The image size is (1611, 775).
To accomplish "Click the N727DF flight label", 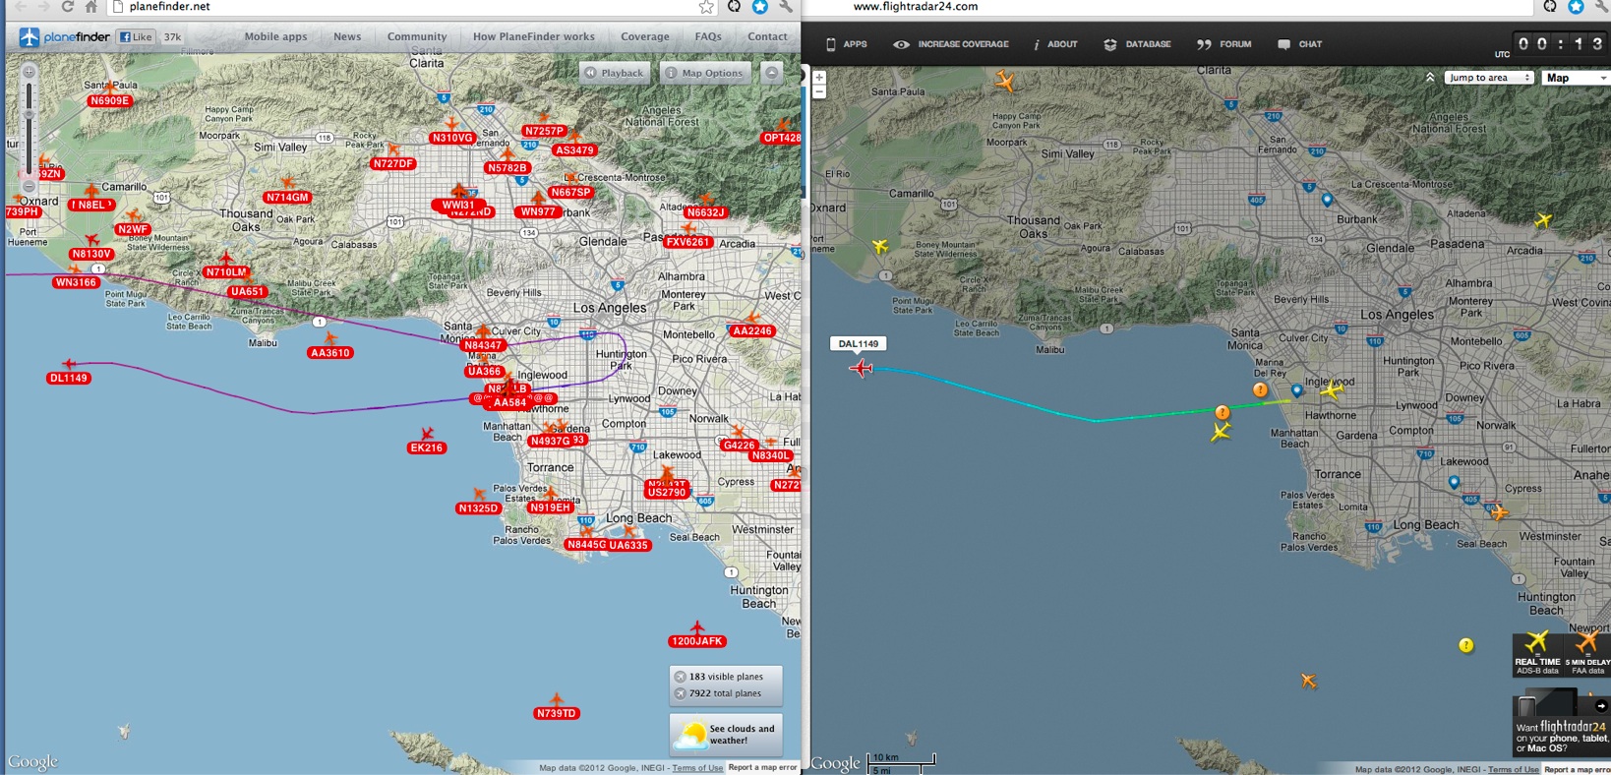I will [393, 164].
